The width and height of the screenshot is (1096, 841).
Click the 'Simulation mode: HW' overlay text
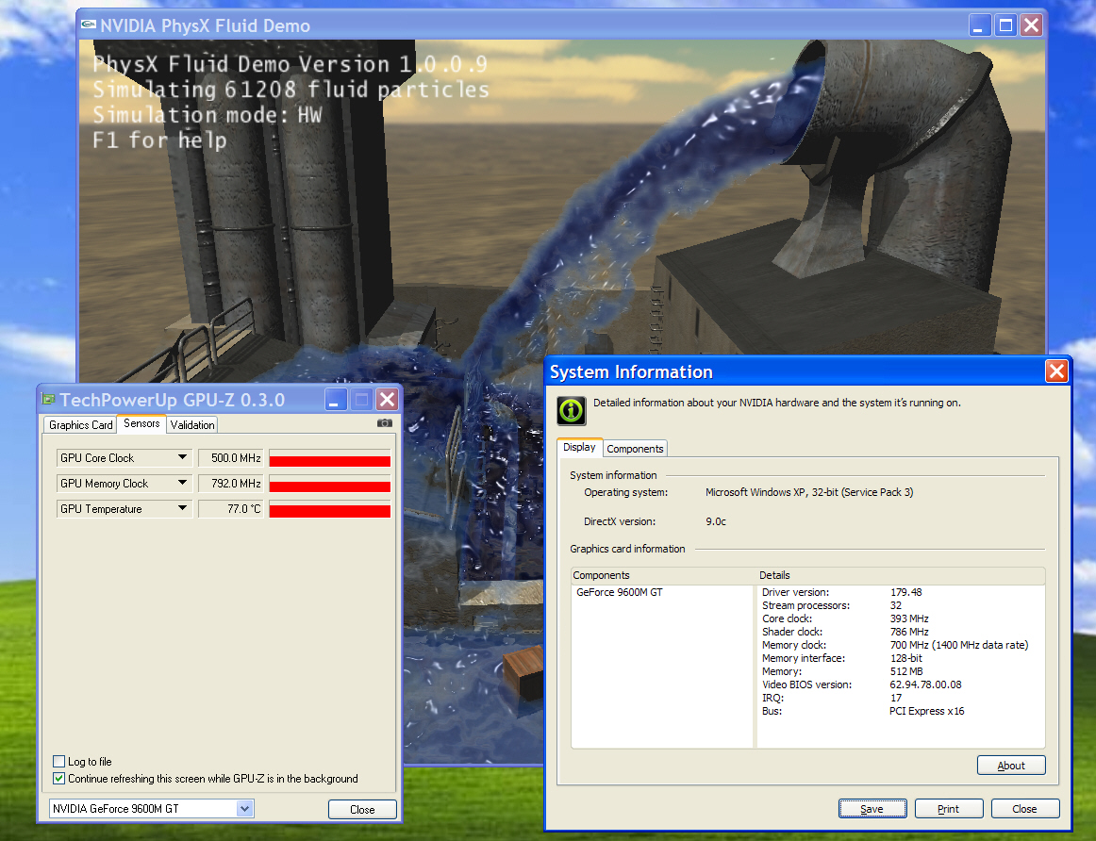click(x=207, y=115)
